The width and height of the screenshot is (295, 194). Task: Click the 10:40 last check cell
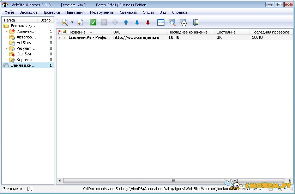pos(257,37)
